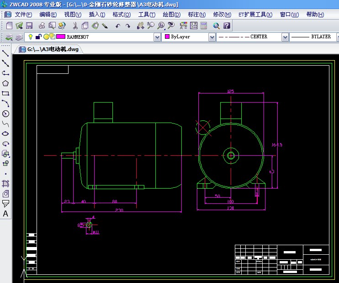The width and height of the screenshot is (339, 283).
Task: Expand the RAHMEN07 layer dropdown
Action: (157, 37)
